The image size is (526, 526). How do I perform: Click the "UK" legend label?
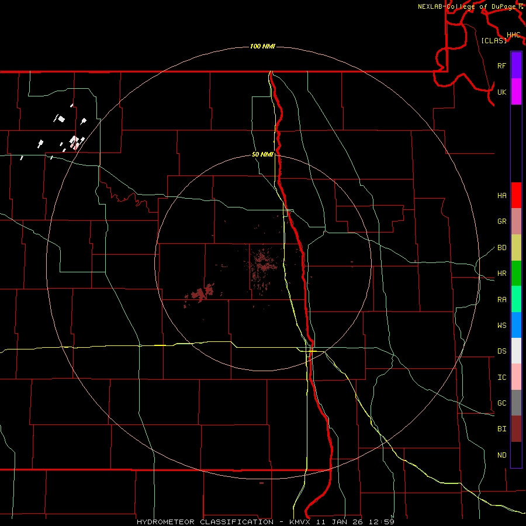(501, 92)
